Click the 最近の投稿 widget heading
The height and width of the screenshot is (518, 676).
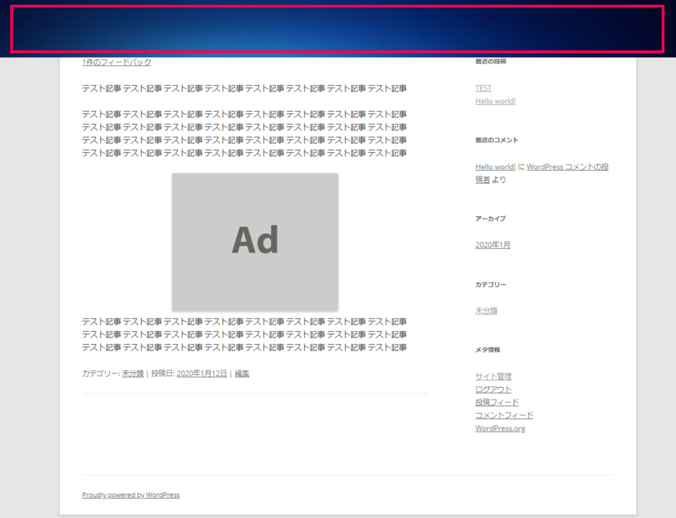click(x=491, y=61)
